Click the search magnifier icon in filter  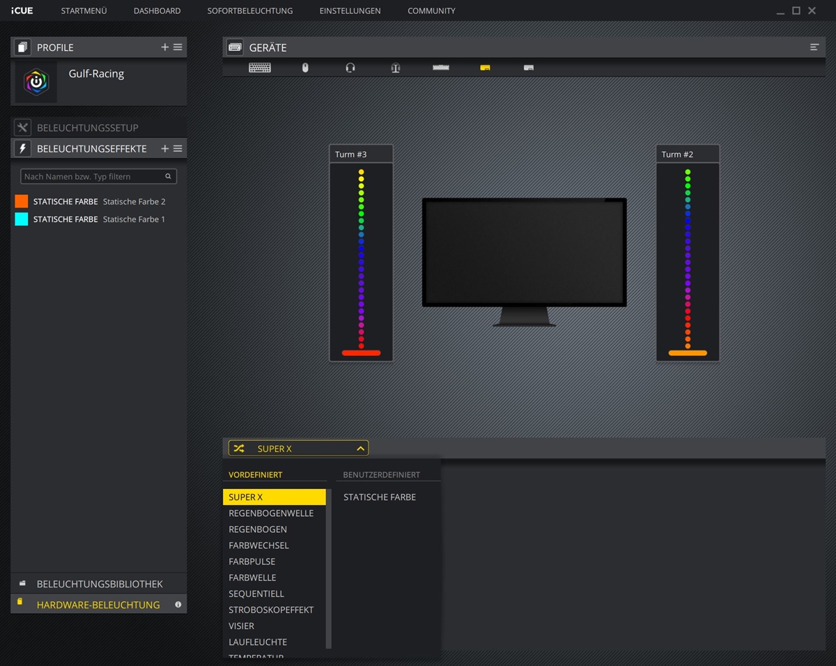(168, 176)
